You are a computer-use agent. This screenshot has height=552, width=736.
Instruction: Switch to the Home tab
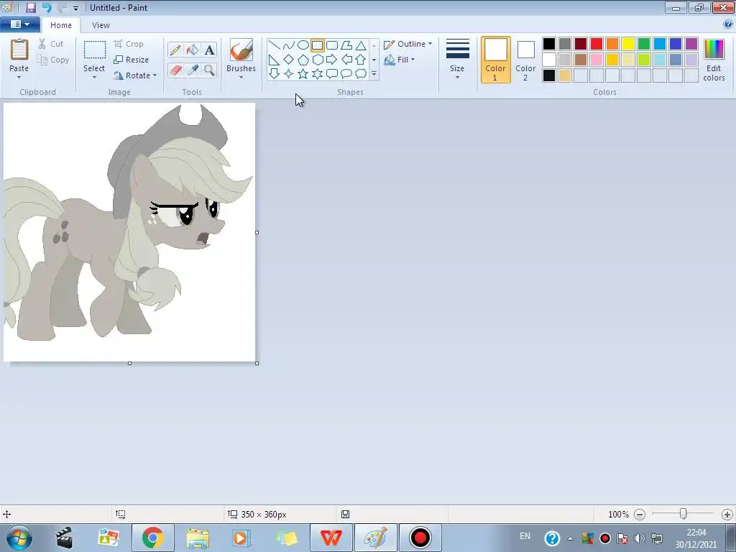(x=61, y=25)
